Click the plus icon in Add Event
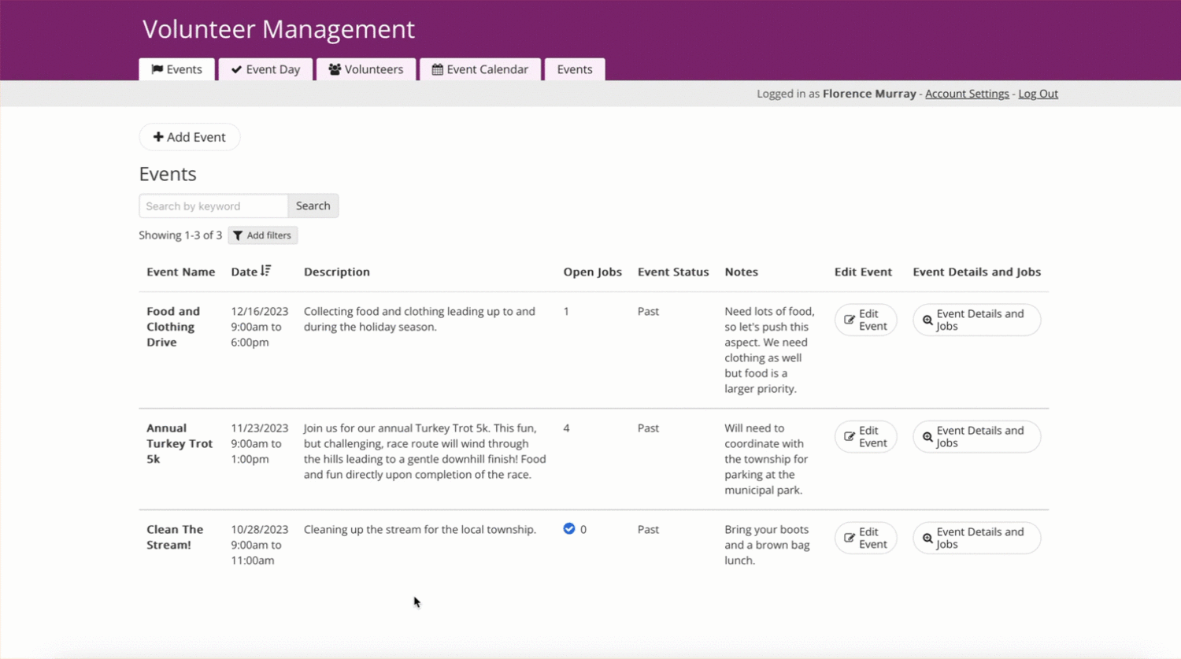 [x=158, y=137]
